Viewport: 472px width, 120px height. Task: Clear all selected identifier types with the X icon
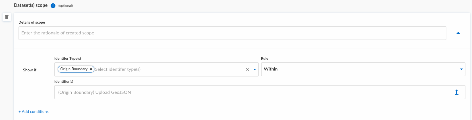point(247,69)
